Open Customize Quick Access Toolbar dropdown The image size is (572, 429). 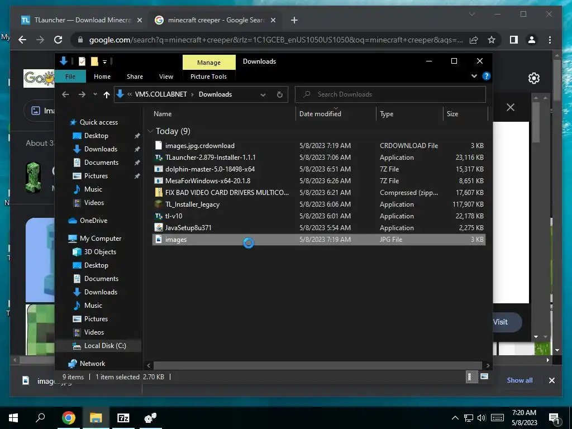click(104, 62)
